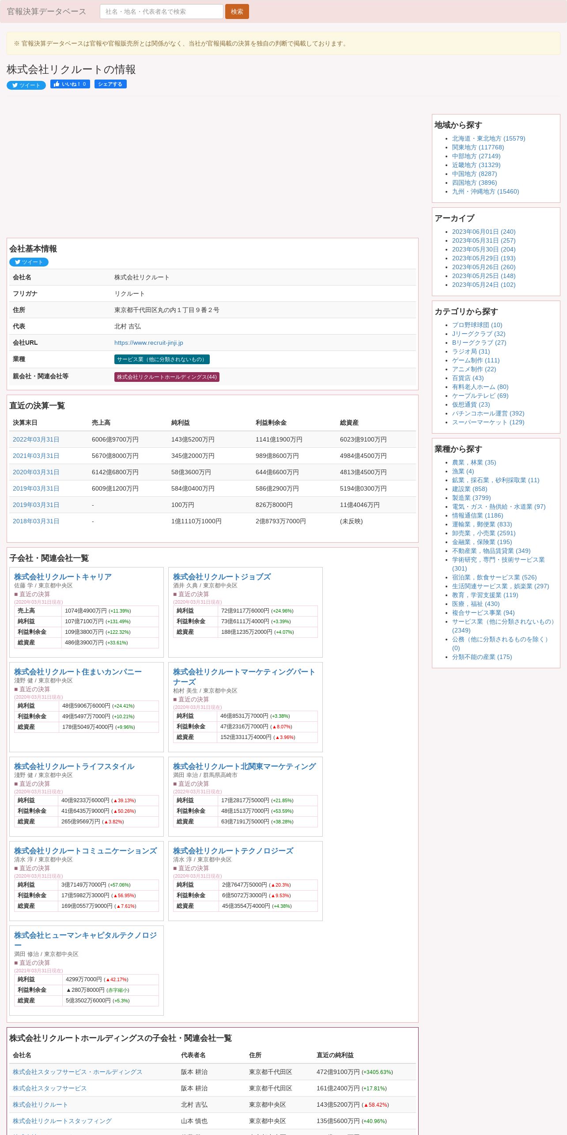The height and width of the screenshot is (1135, 567).
Task: Open 株式会社スタッフサービス・ホールディングス link
Action: pyautogui.click(x=77, y=1072)
